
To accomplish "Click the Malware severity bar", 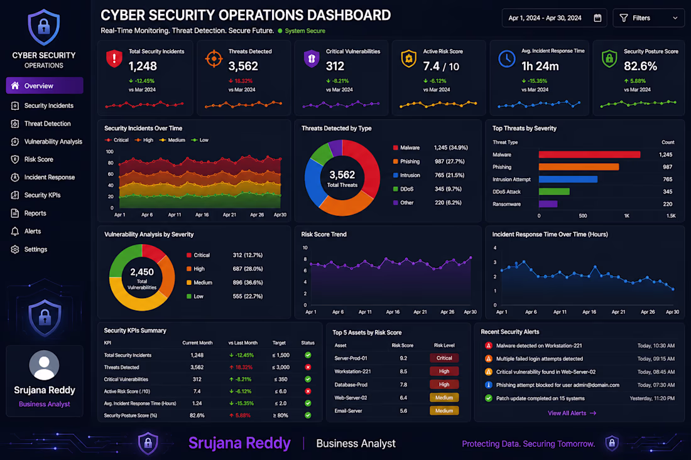I will click(x=590, y=154).
